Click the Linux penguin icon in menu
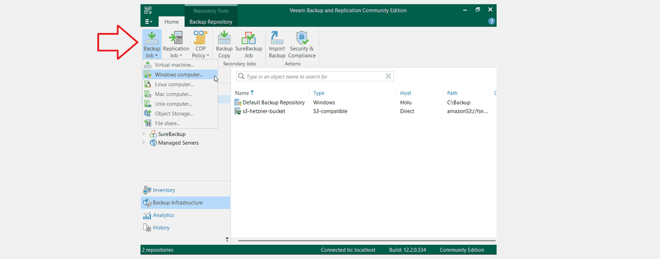The width and height of the screenshot is (660, 259). point(147,84)
